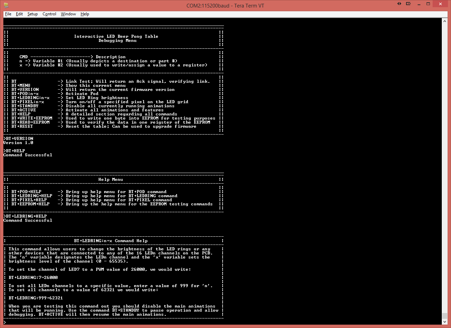
Task: Click the 'Debugging Menu' text
Action: point(117,41)
